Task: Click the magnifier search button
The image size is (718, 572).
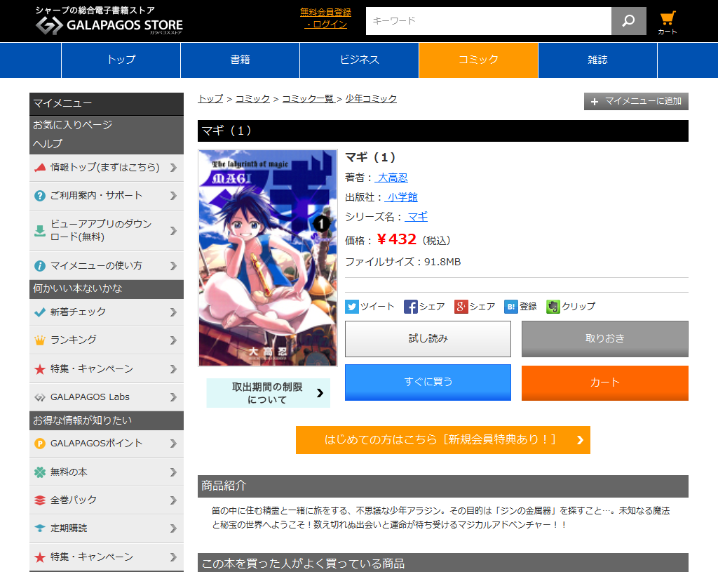Action: coord(629,20)
